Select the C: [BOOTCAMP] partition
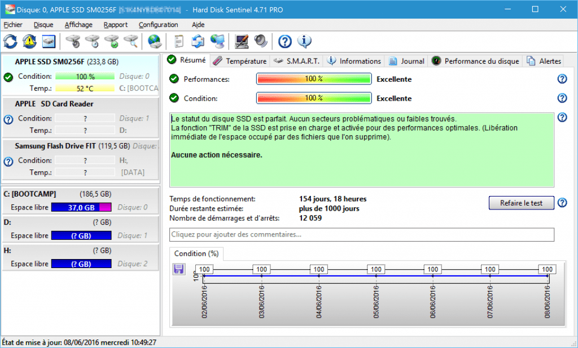578x348 pixels. click(x=81, y=200)
